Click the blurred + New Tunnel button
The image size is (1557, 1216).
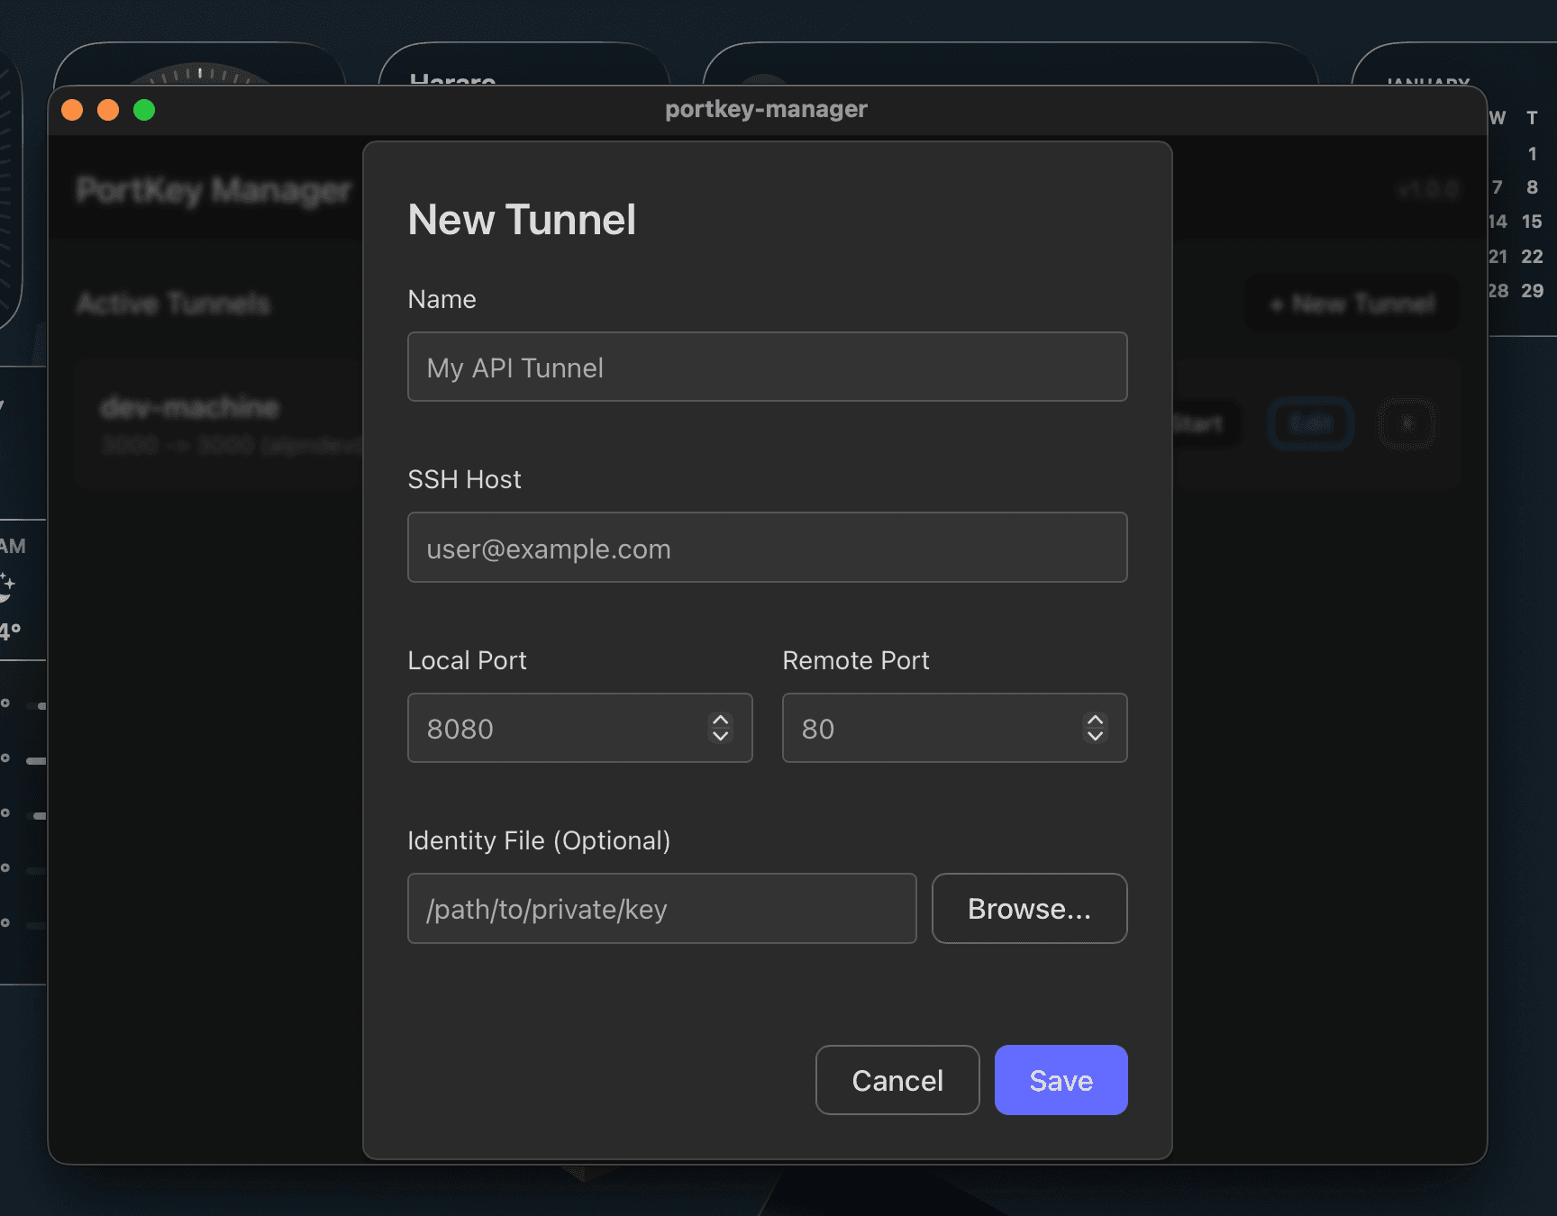[1352, 304]
